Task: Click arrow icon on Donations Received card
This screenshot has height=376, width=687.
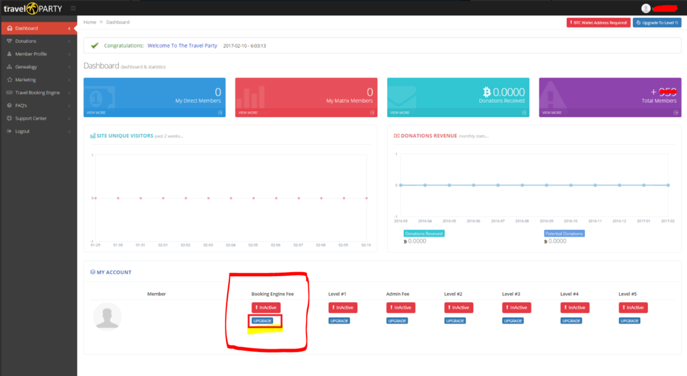Action: pyautogui.click(x=524, y=113)
